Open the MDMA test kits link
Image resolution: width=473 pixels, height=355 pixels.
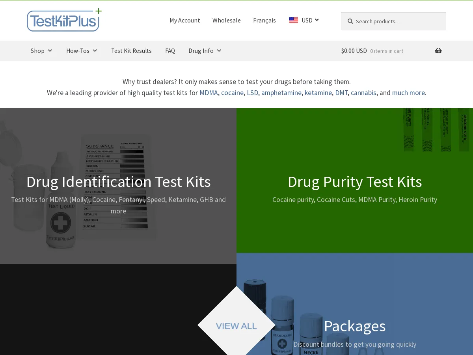(209, 93)
